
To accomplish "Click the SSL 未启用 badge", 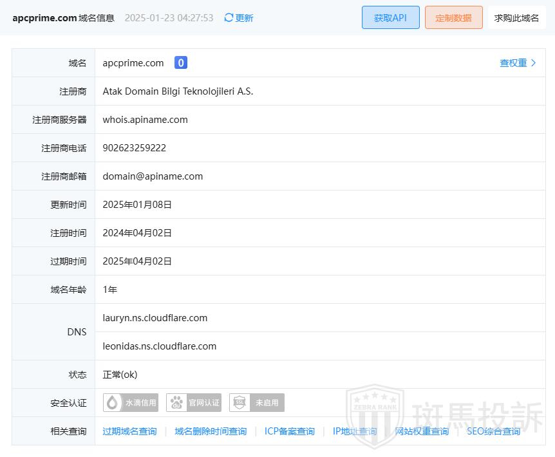I will 257,403.
